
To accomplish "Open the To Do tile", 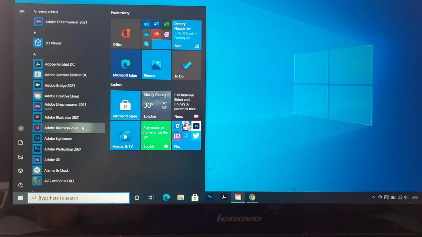I will [x=187, y=65].
